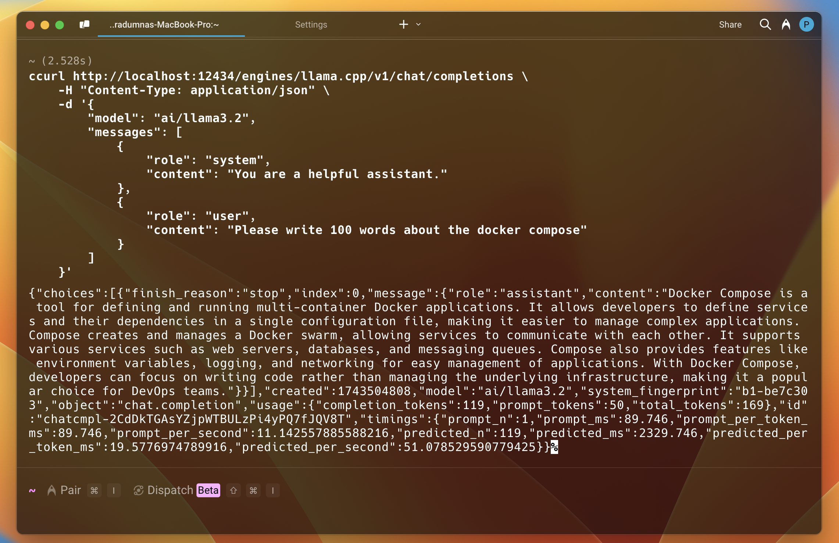Click the Share button

coord(730,25)
